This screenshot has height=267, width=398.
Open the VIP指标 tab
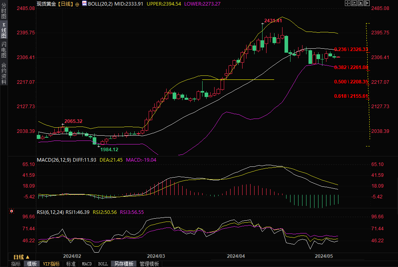[52, 264]
